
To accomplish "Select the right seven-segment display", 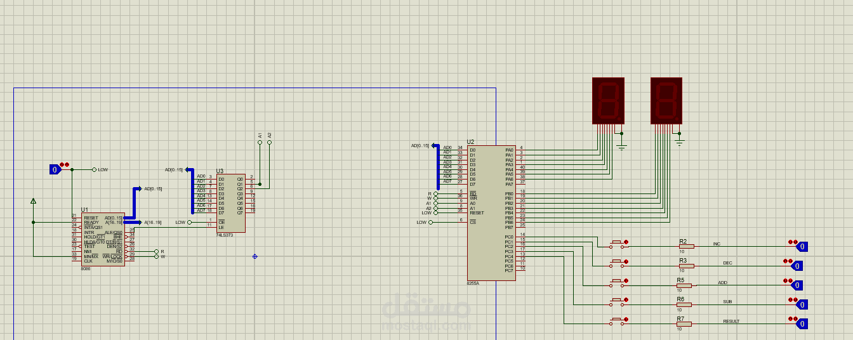I will click(x=666, y=100).
